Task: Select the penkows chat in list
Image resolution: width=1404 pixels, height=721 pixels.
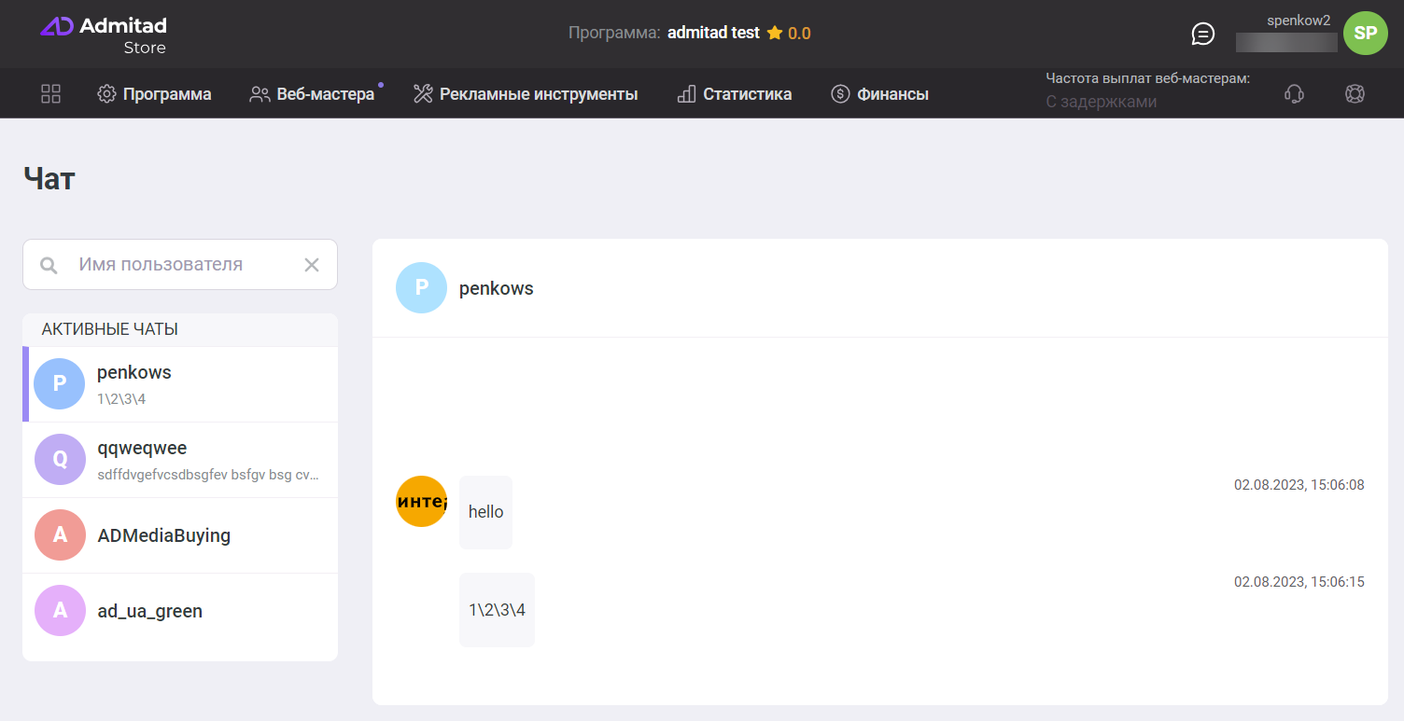Action: (x=180, y=384)
